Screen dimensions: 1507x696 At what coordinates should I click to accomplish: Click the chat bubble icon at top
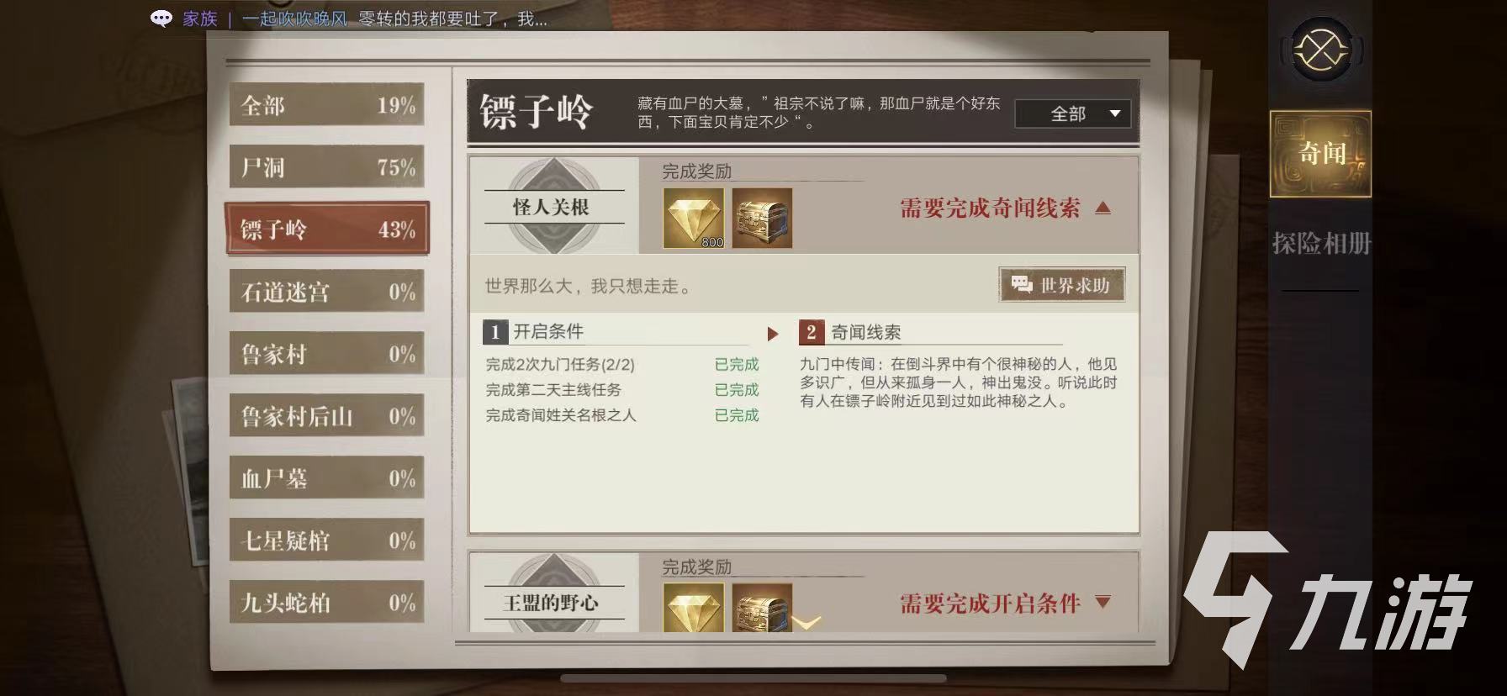pyautogui.click(x=161, y=18)
